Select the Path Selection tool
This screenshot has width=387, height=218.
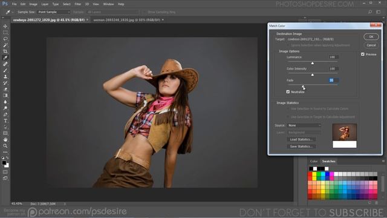(x=5, y=127)
